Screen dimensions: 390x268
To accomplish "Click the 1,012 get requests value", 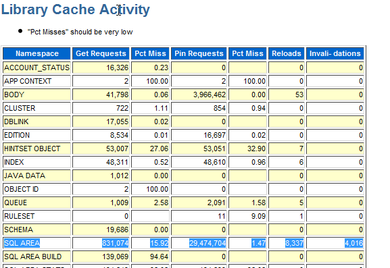I will pos(120,176).
